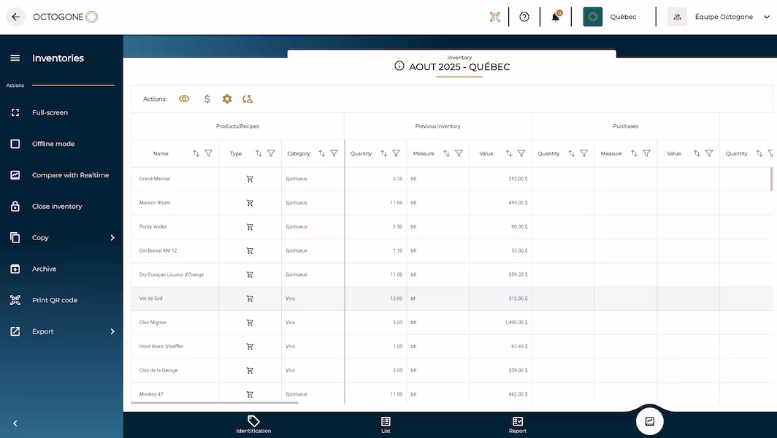Screen dimensions: 777x438
Task: Filter the Name column
Action: click(x=209, y=153)
